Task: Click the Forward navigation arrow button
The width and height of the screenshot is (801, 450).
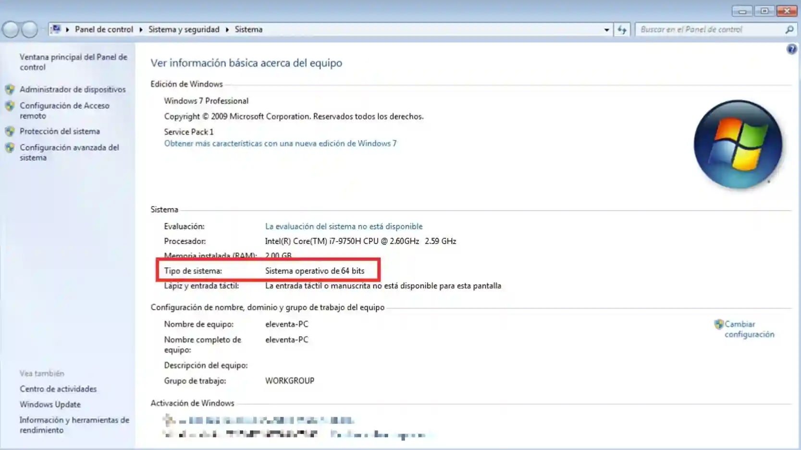Action: [30, 29]
